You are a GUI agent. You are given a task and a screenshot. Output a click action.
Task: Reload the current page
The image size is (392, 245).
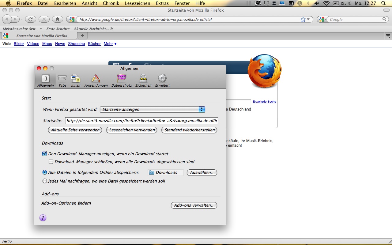(30, 19)
